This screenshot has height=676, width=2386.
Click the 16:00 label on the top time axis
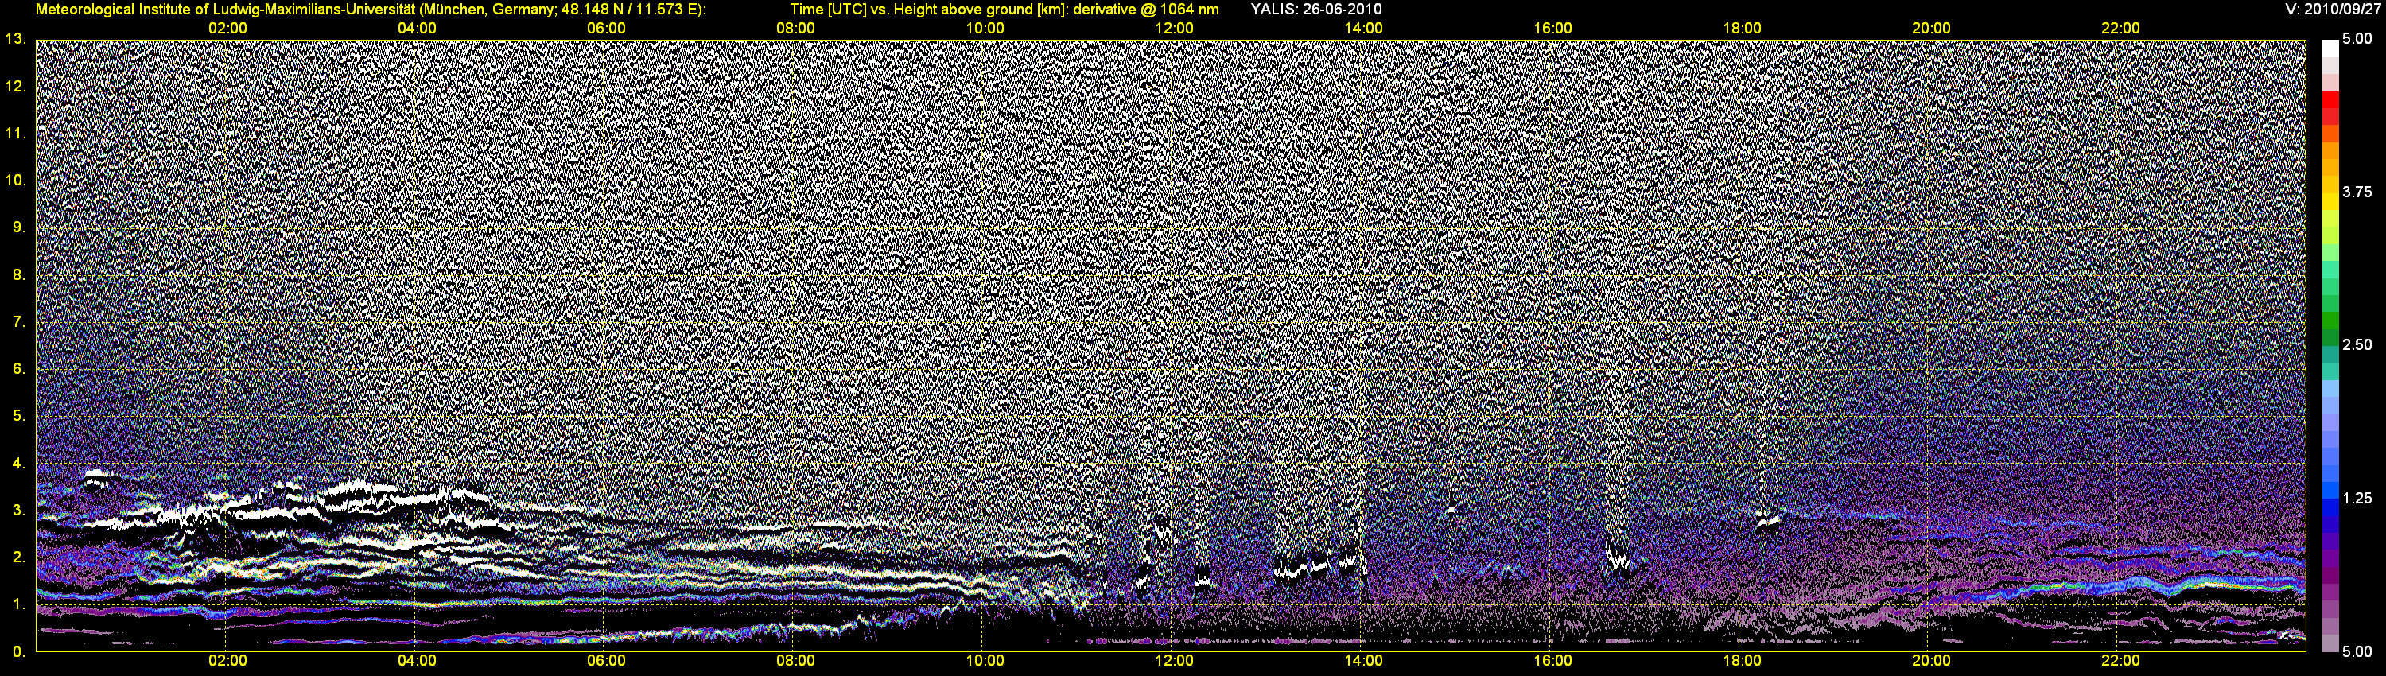tap(1552, 29)
